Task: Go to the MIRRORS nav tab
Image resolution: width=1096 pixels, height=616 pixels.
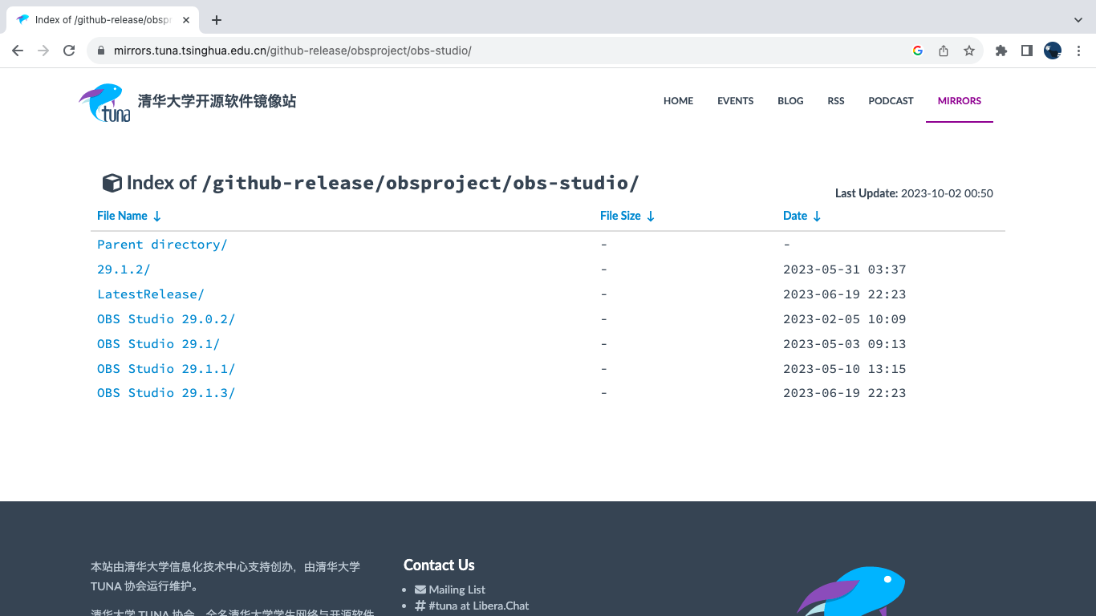Action: click(959, 101)
